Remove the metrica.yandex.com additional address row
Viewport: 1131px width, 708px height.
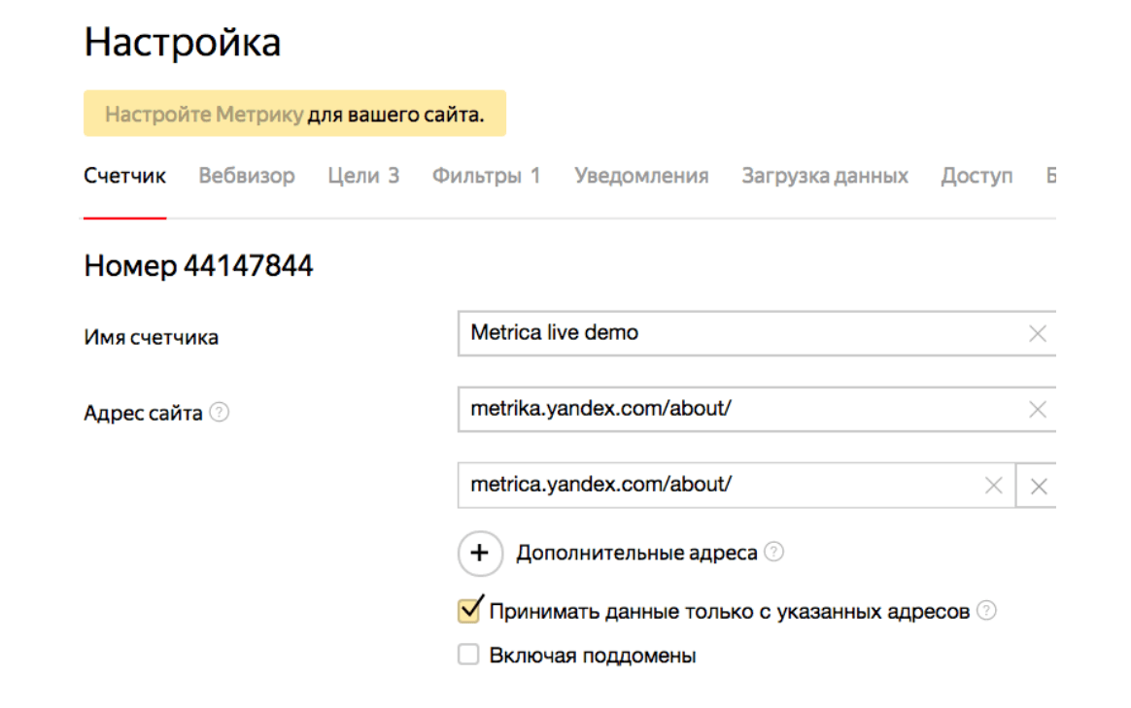[x=1038, y=486]
